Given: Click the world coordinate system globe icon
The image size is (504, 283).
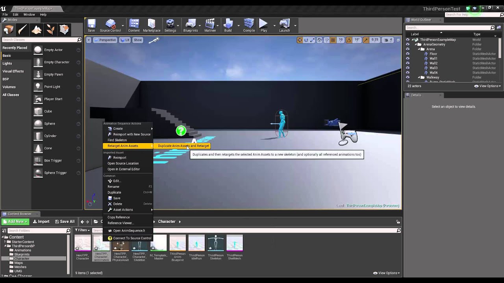Looking at the screenshot, I should click(x=320, y=40).
